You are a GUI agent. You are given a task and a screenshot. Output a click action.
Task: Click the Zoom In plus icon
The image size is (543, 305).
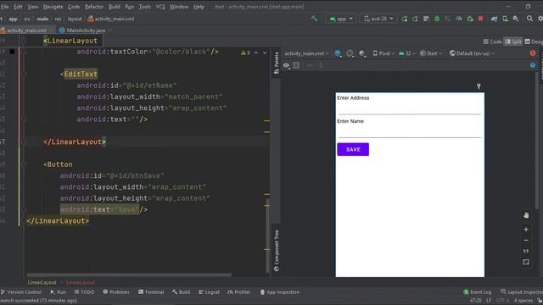tap(526, 230)
